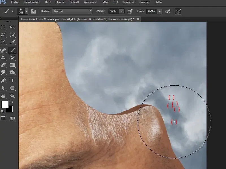This screenshot has height=169, width=226.
Task: Toggle airbrush mode next to Fluss
Action: point(168,11)
